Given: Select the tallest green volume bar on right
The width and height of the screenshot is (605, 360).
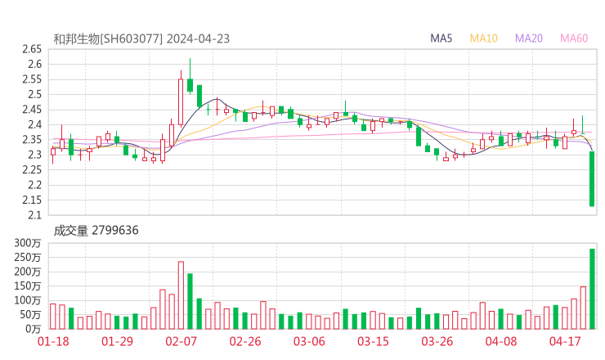Looking at the screenshot, I should pos(592,288).
